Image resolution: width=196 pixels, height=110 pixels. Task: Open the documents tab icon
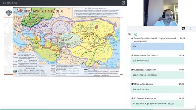click(192, 29)
